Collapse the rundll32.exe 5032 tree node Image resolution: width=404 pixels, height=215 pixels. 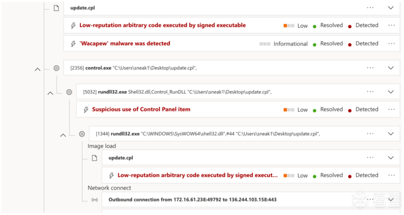click(50, 93)
